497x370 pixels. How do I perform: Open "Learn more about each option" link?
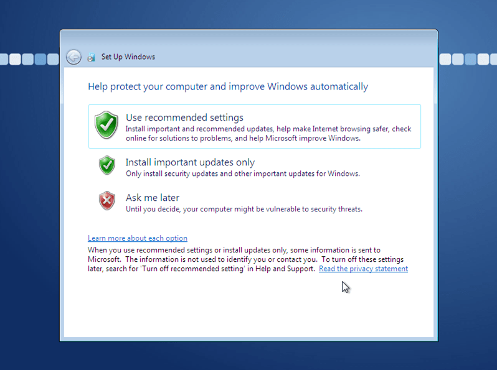138,238
